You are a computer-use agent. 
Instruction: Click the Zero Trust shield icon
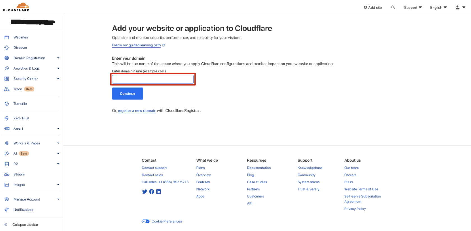(x=7, y=118)
